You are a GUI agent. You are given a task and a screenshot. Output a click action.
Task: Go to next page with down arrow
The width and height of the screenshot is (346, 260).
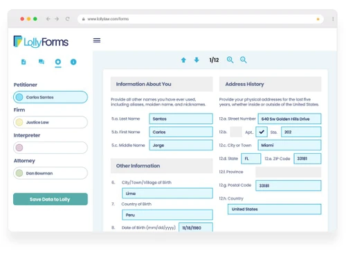click(197, 60)
